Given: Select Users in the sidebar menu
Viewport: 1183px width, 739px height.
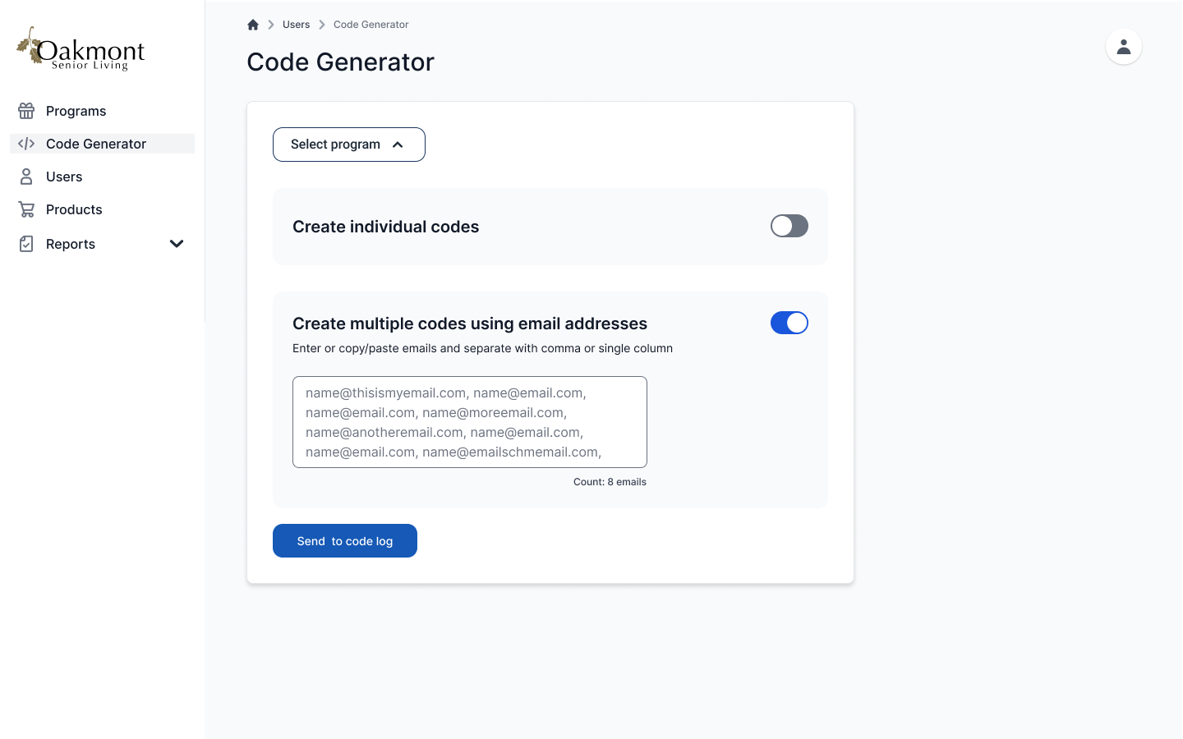Looking at the screenshot, I should tap(64, 177).
